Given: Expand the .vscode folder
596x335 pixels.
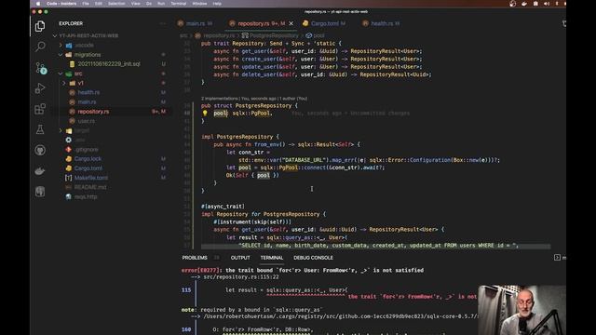Looking at the screenshot, I should point(61,46).
